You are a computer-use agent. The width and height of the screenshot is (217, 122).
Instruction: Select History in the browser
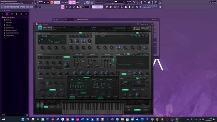[x=8, y=20]
